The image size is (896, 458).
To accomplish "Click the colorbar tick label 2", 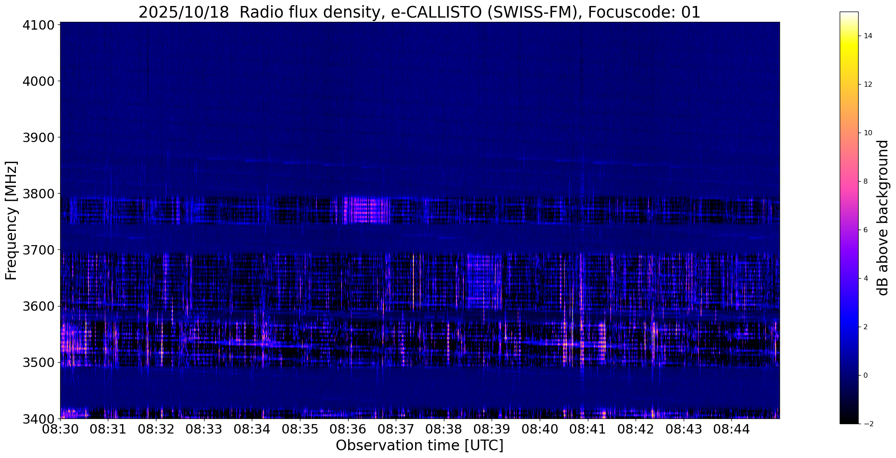I will [866, 327].
